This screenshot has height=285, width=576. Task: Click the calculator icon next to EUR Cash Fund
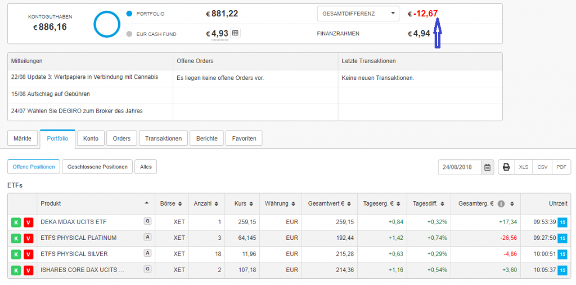(x=235, y=33)
